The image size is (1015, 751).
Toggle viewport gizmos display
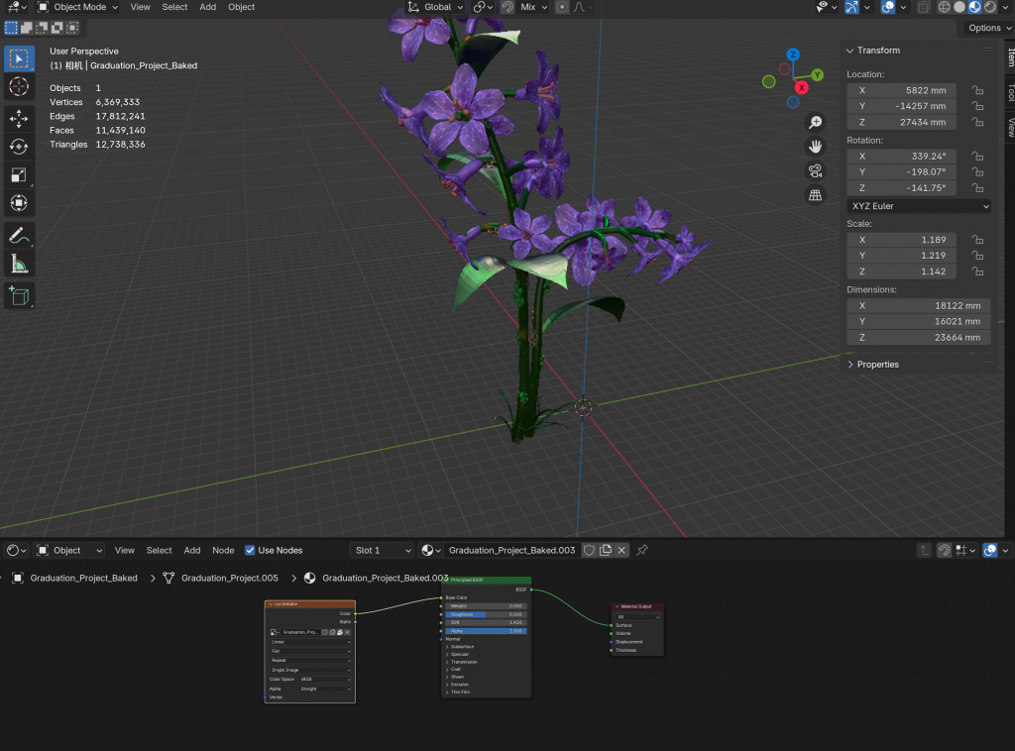pos(851,7)
